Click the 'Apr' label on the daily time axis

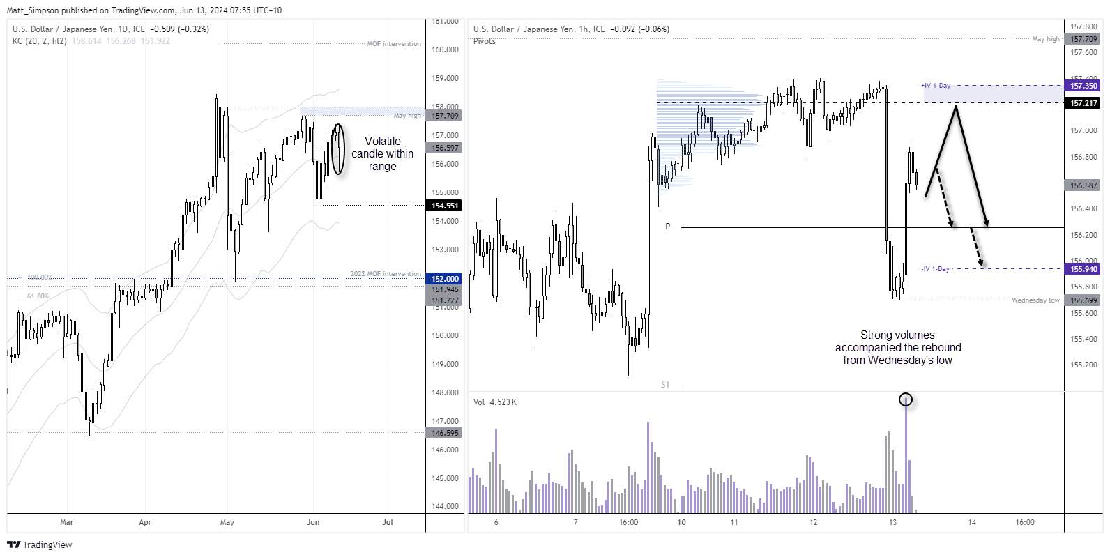[x=145, y=522]
